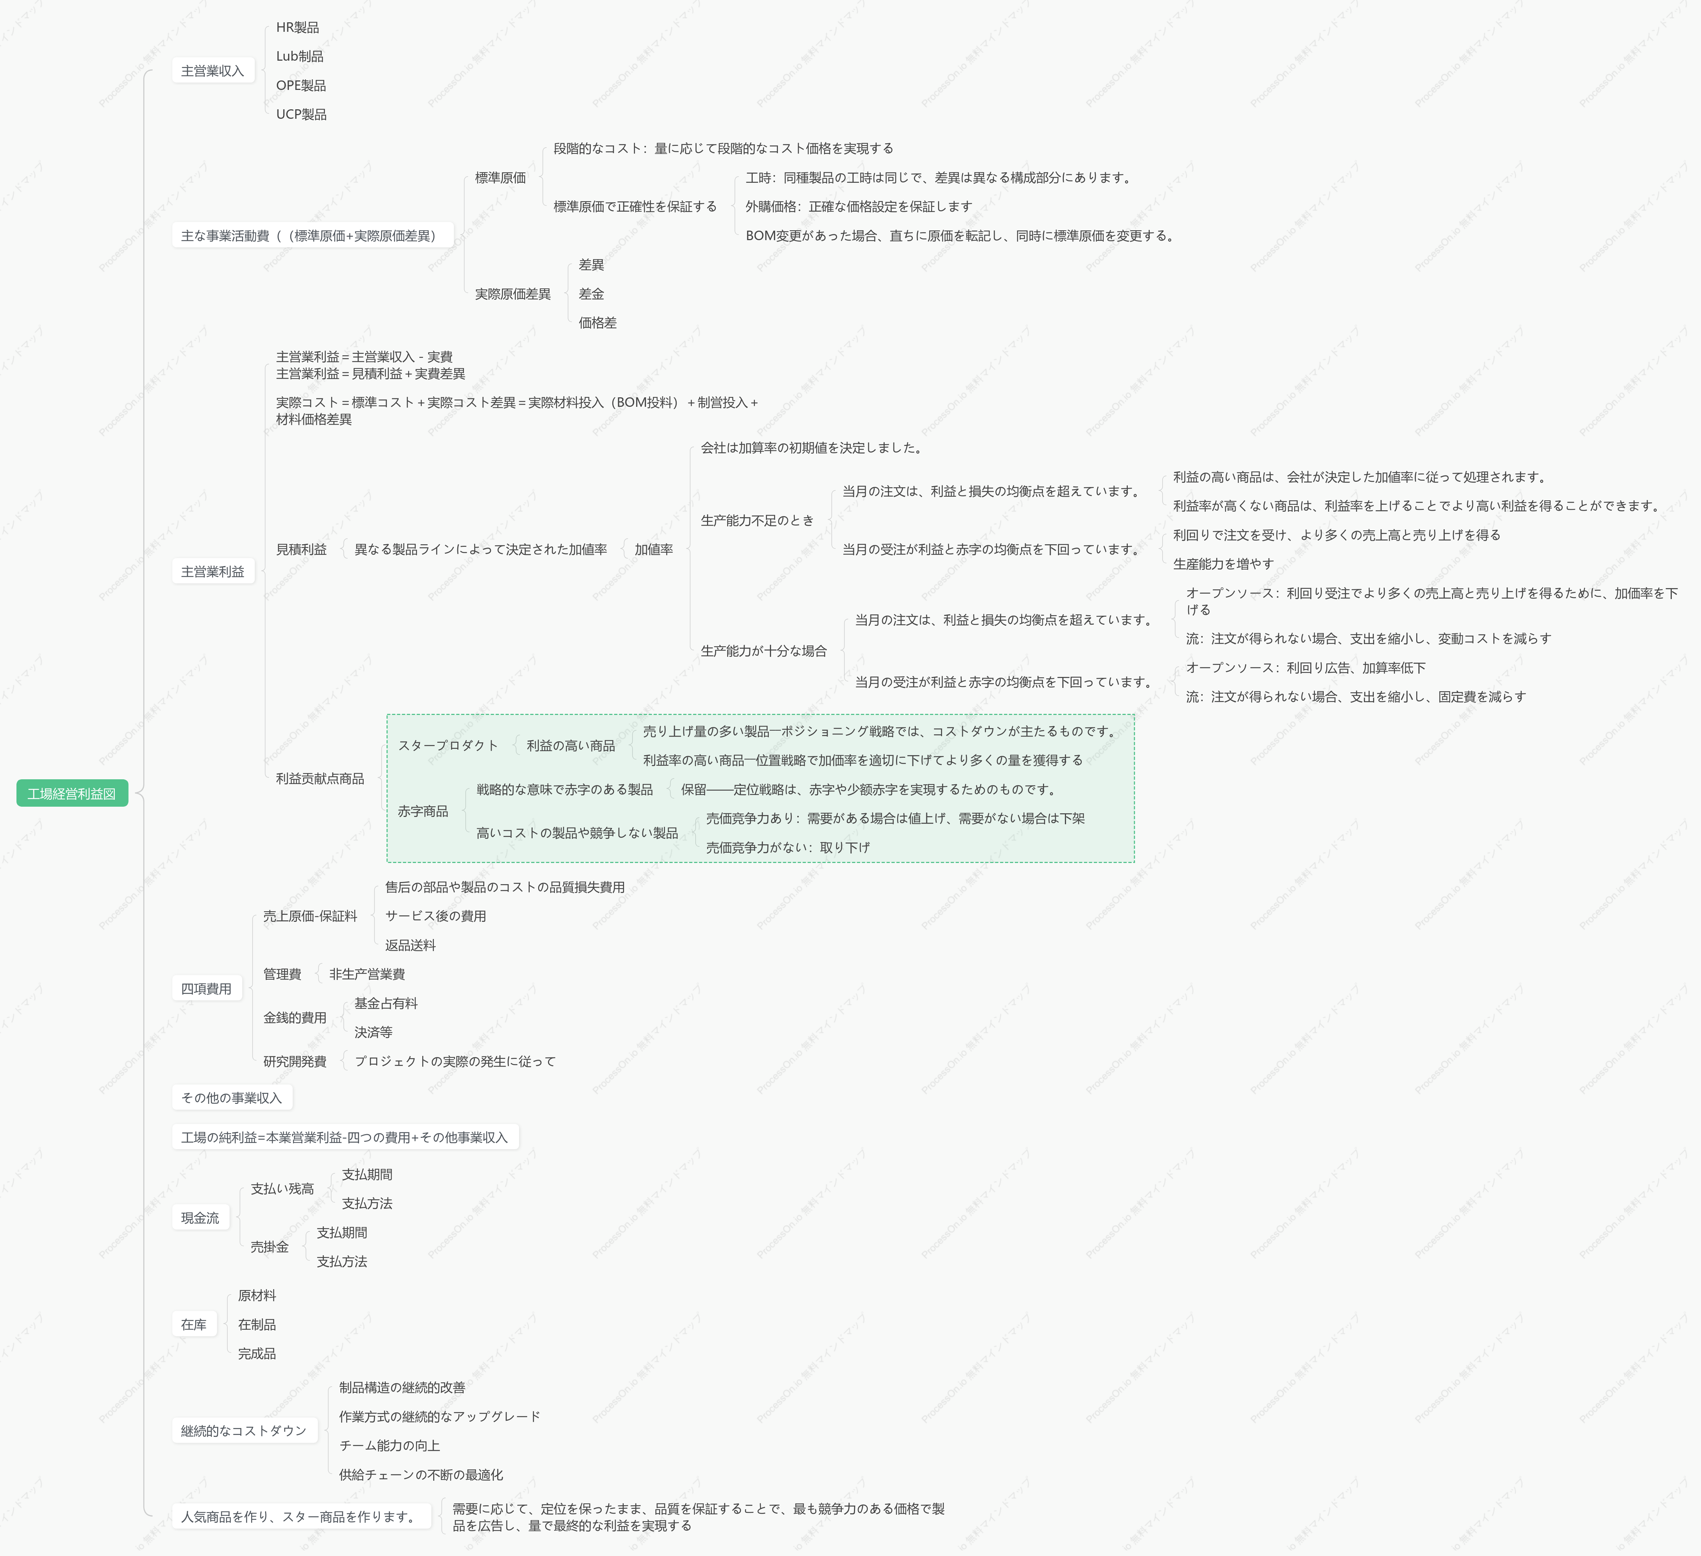Select the 標準原価 branch node

(500, 178)
